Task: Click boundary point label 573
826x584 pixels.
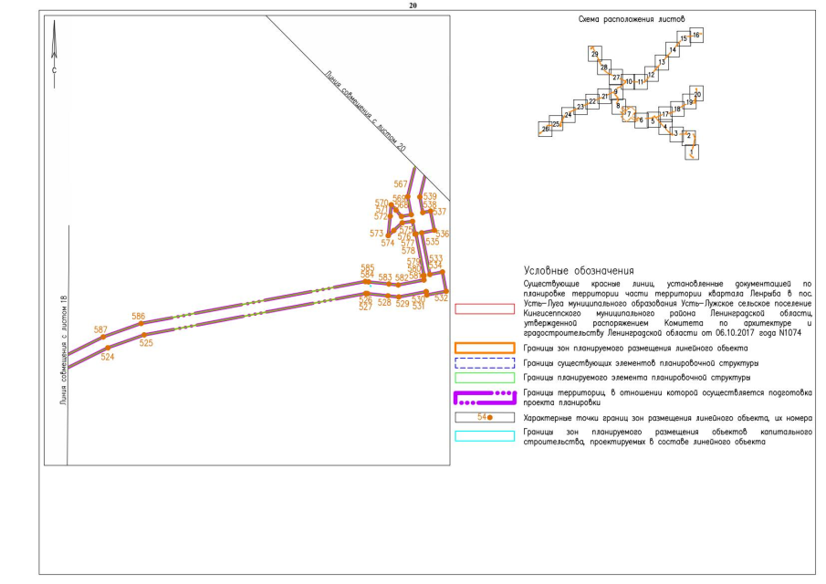Action: (376, 234)
